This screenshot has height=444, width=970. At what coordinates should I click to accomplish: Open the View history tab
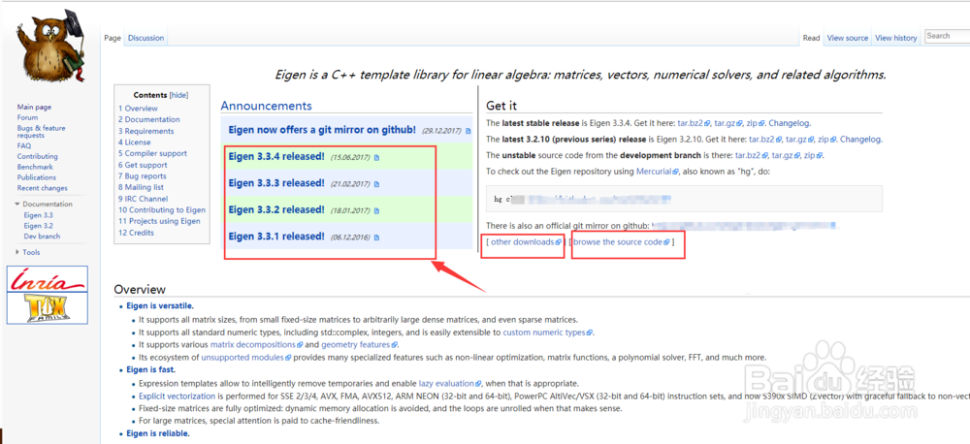(895, 38)
